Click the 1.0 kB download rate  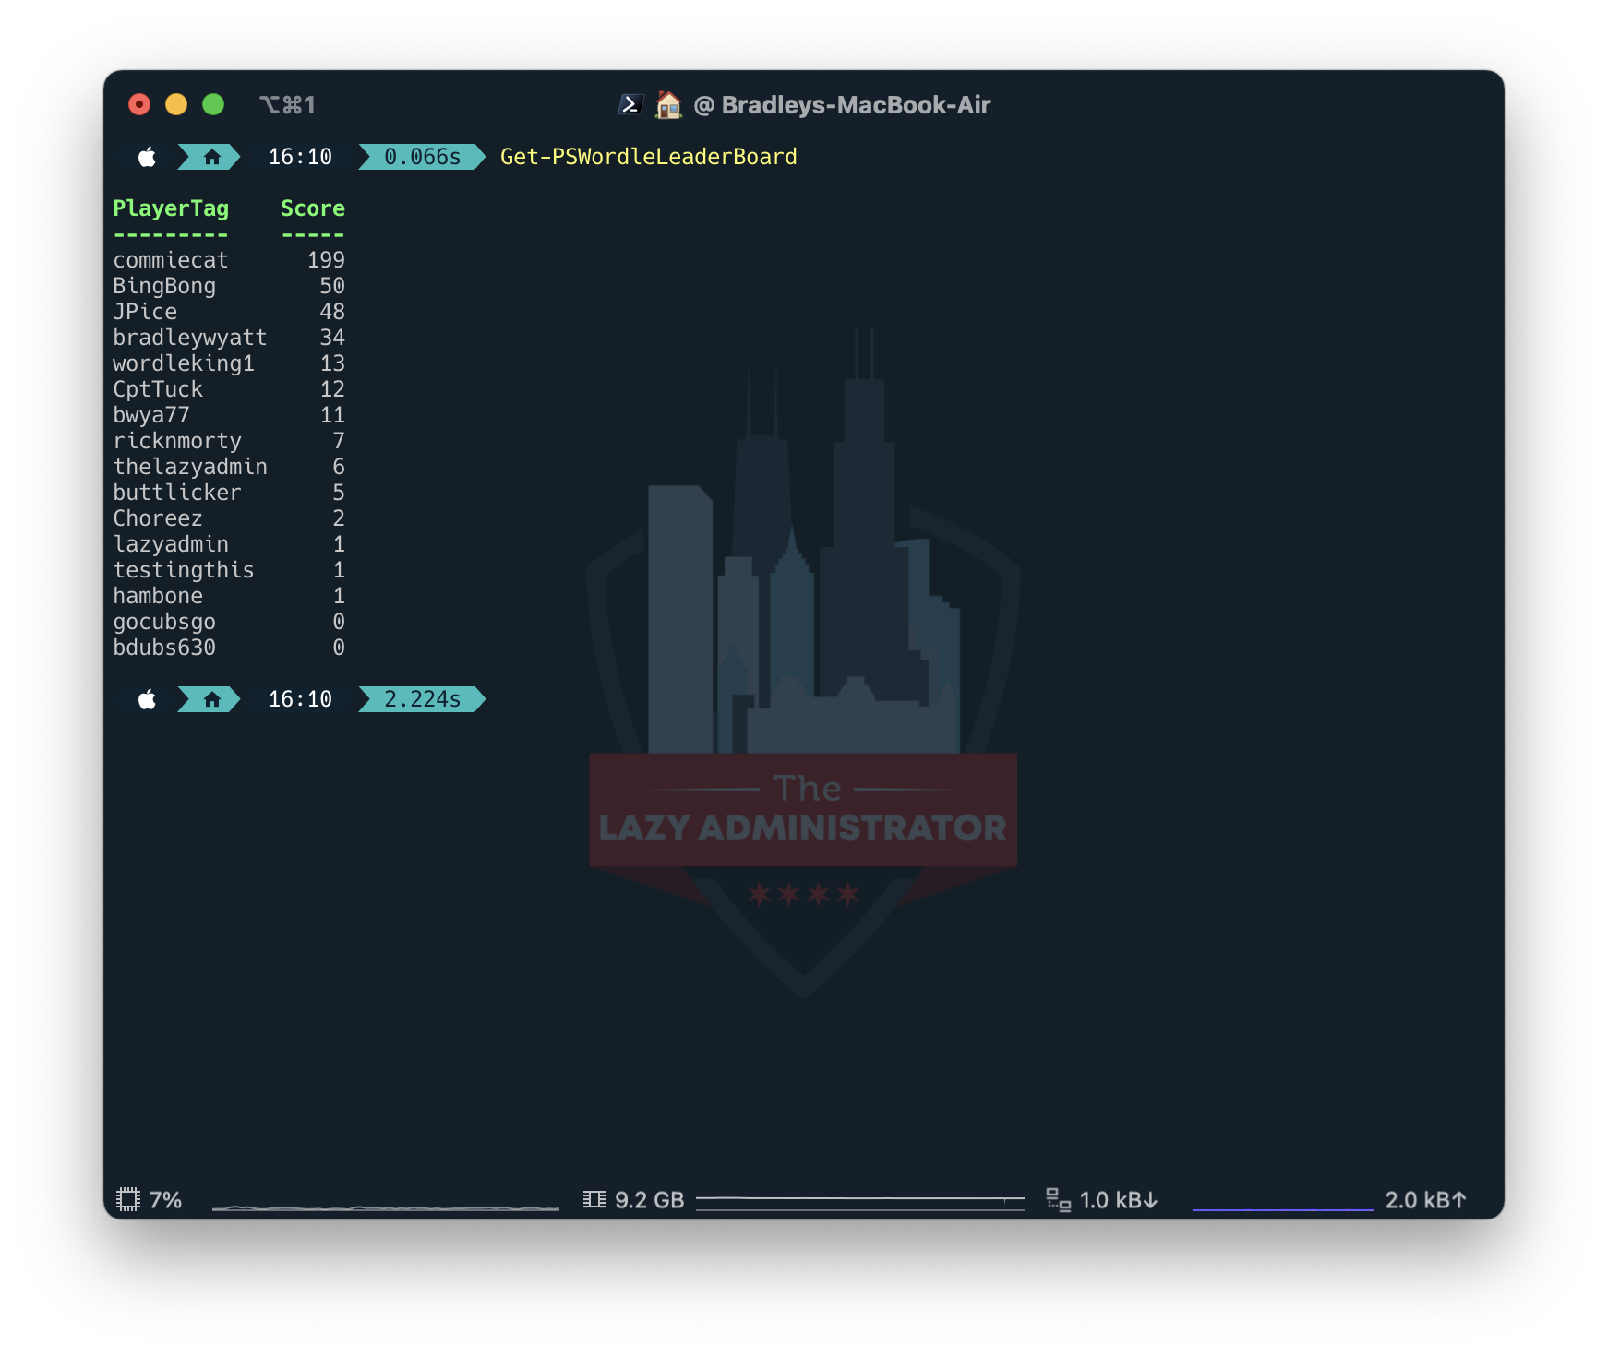pos(1119,1200)
